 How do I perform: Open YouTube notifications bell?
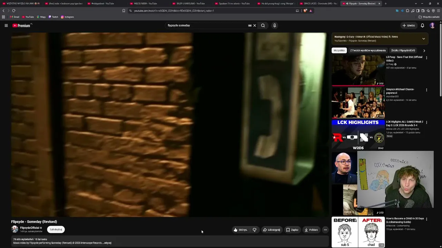tap(422, 25)
